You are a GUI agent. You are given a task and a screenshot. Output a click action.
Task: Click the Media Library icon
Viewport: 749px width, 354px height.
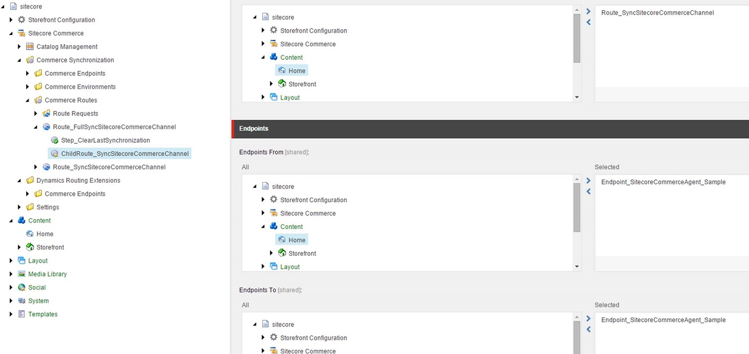click(x=22, y=274)
